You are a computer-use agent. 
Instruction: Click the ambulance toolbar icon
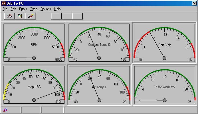tap(9, 16)
